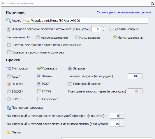This screenshot has width=155, height=139.
Task: Increase the source load interval value
Action: (103, 28)
